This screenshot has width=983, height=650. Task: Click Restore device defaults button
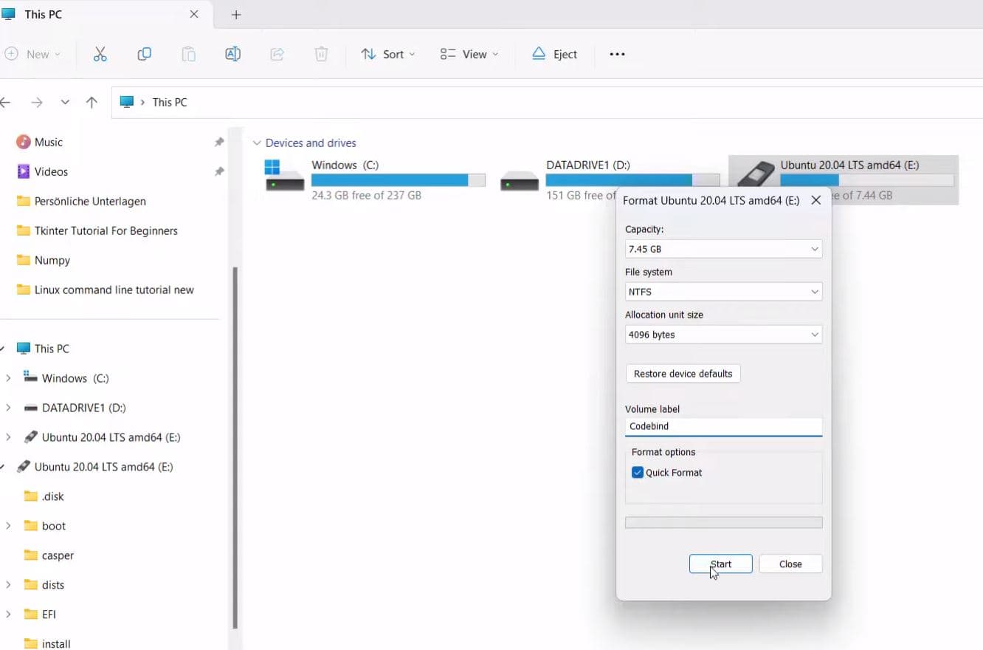click(x=683, y=374)
